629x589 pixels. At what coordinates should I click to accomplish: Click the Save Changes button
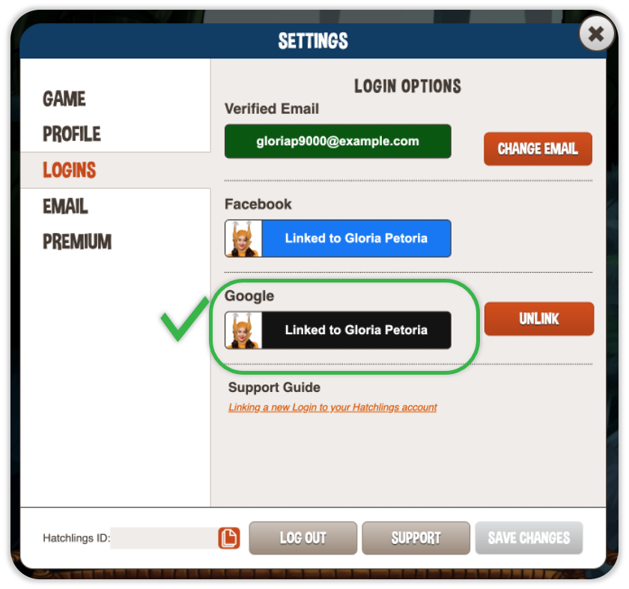(x=529, y=538)
